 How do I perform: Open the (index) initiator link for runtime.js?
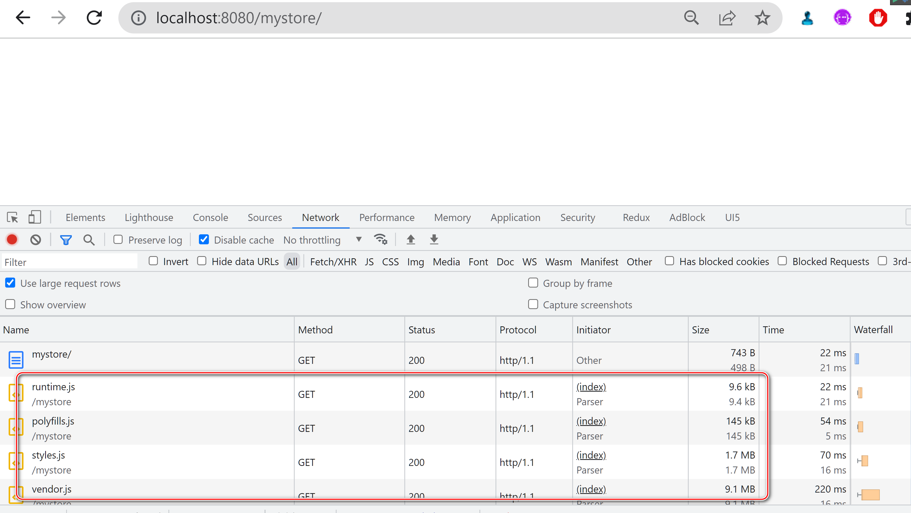tap(591, 387)
